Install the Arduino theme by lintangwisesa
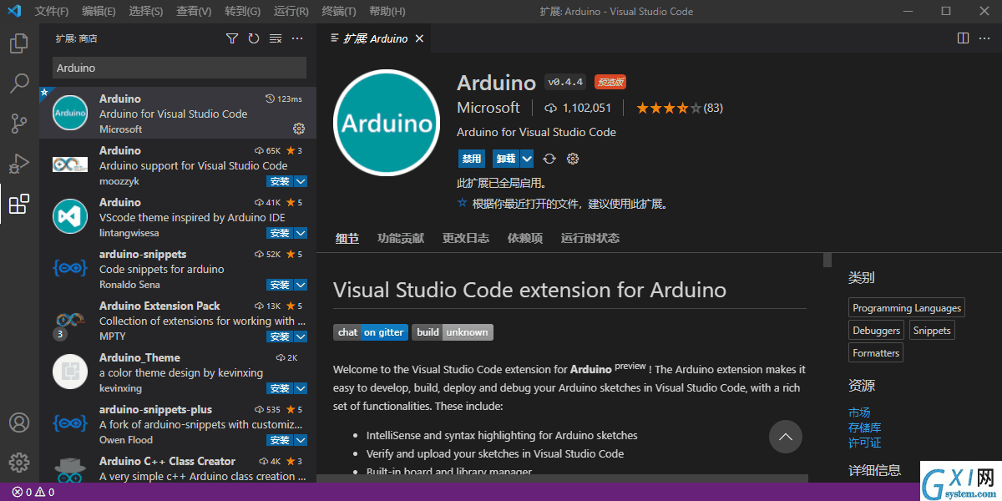Screen dimensions: 1002x501 pyautogui.click(x=280, y=233)
